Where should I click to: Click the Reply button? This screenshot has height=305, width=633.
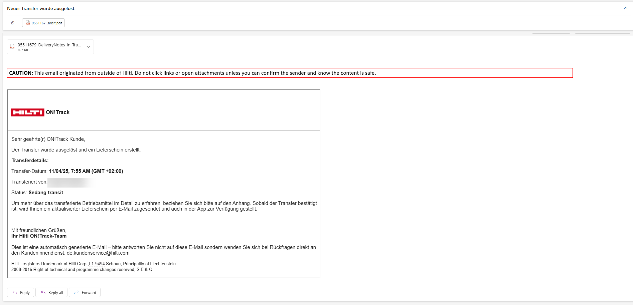pyautogui.click(x=21, y=292)
